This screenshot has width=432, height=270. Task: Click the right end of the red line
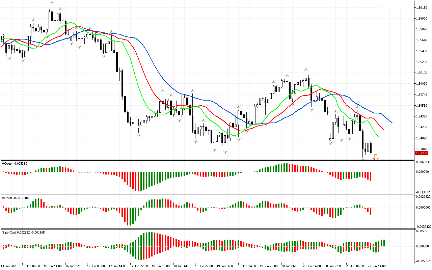(x=384, y=129)
